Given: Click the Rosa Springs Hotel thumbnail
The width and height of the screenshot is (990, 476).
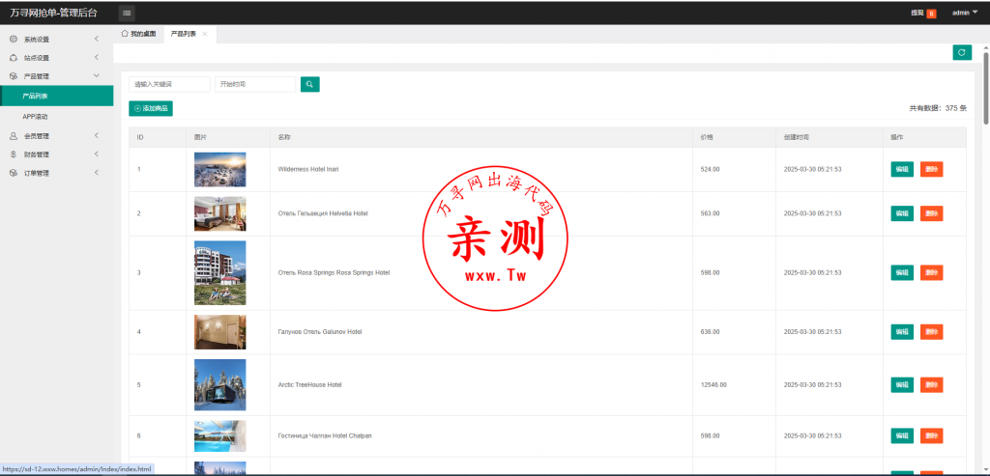Looking at the screenshot, I should pos(220,273).
